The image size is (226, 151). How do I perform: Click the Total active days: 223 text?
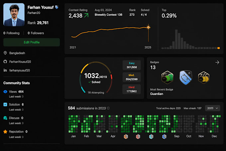coord(168,108)
